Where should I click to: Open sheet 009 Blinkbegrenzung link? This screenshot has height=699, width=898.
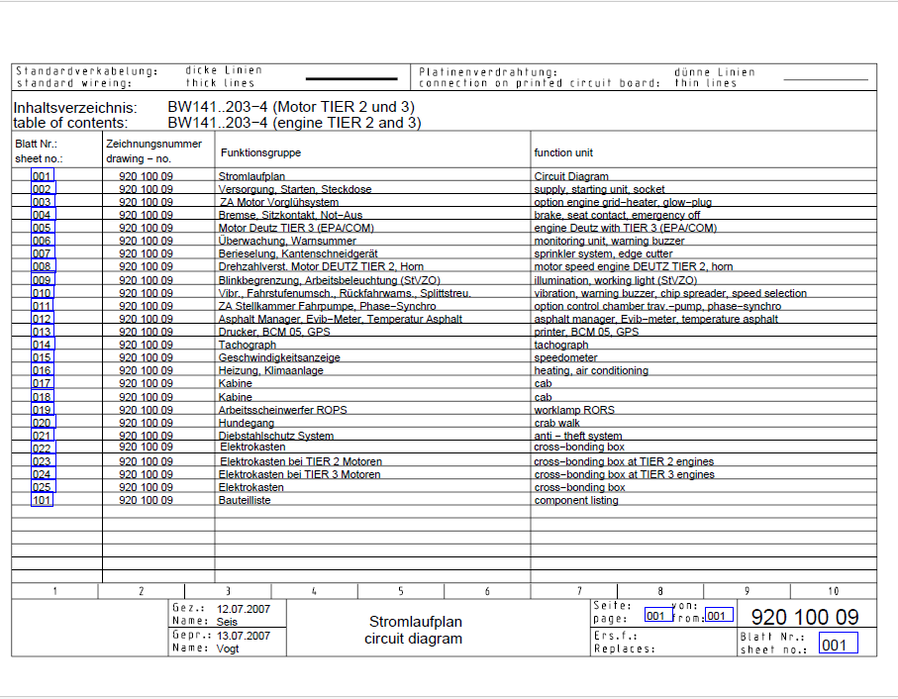pyautogui.click(x=43, y=279)
